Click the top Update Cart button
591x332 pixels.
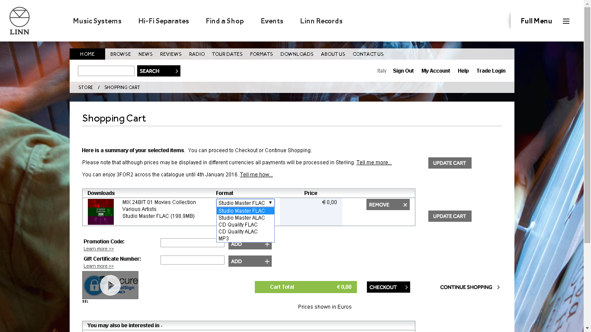tap(450, 163)
